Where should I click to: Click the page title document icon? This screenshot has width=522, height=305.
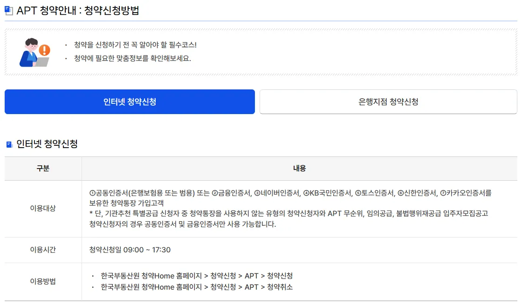click(x=9, y=11)
